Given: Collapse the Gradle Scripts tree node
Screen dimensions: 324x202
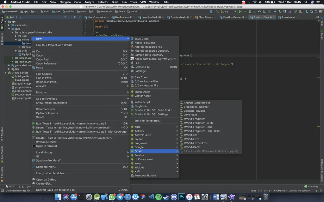Looking at the screenshot, I should coord(6,73).
